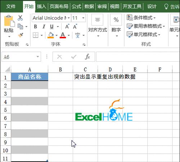Screen dimensions: 180x162
Task: Click the Cut scissors icon
Action: point(20,18)
